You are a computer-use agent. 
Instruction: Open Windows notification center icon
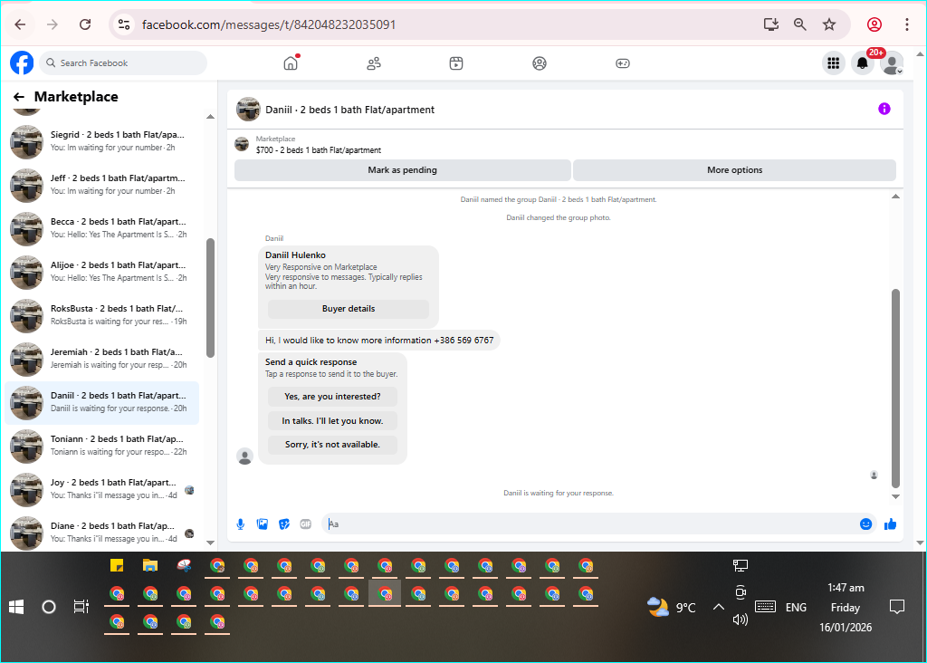pos(897,607)
